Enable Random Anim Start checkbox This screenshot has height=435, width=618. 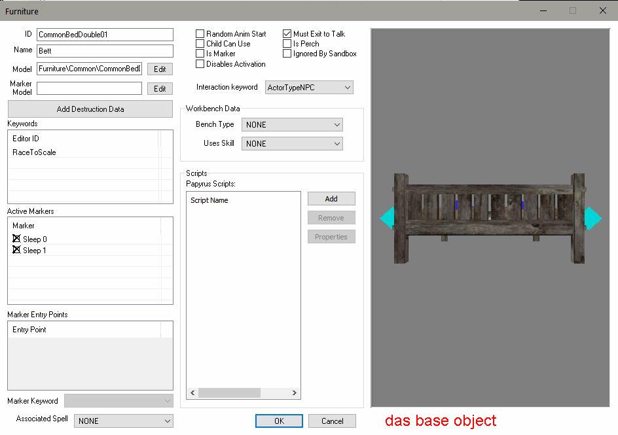pyautogui.click(x=200, y=34)
